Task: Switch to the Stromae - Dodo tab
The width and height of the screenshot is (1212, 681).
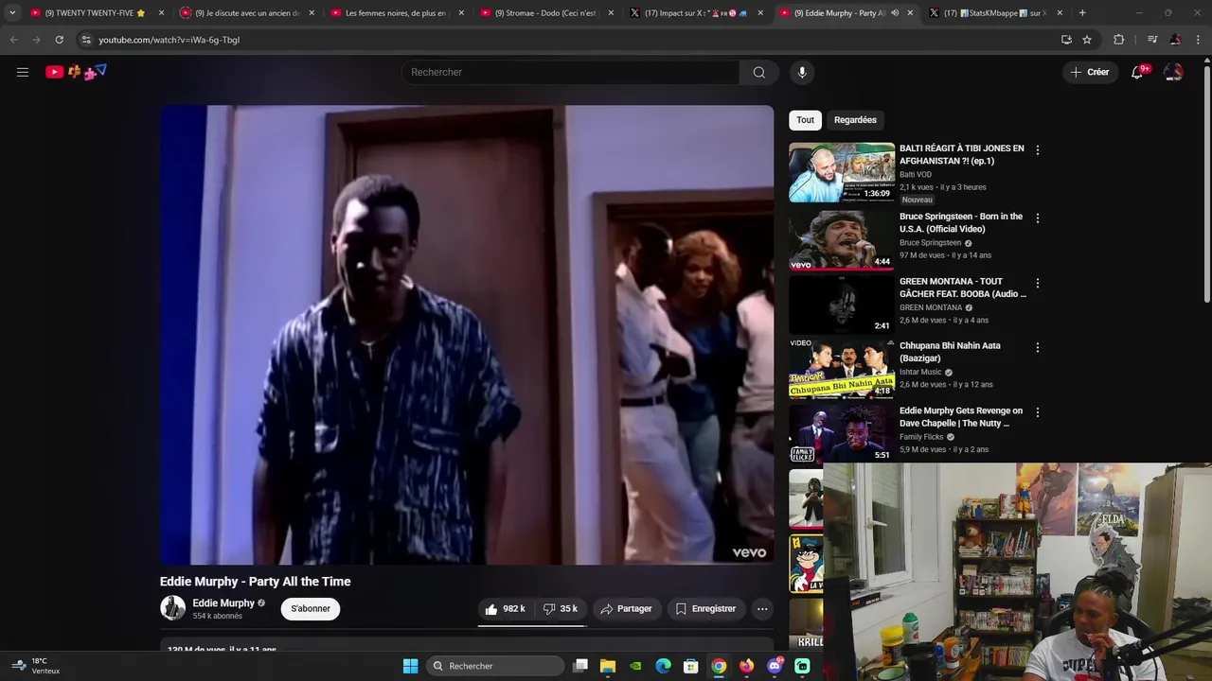Action: [x=545, y=13]
